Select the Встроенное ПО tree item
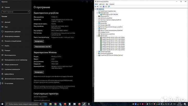 pyautogui.click(x=104, y=16)
